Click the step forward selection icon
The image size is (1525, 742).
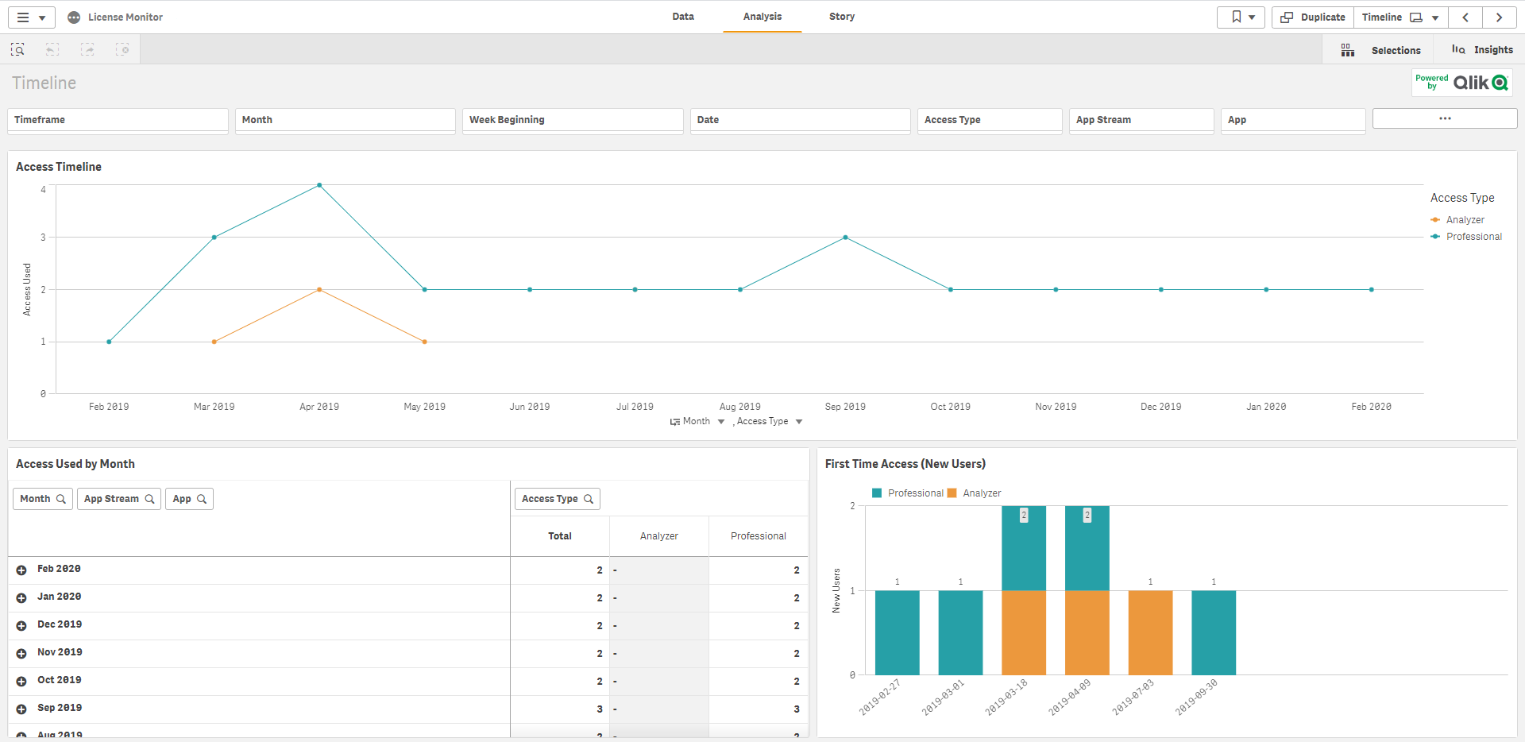point(87,49)
